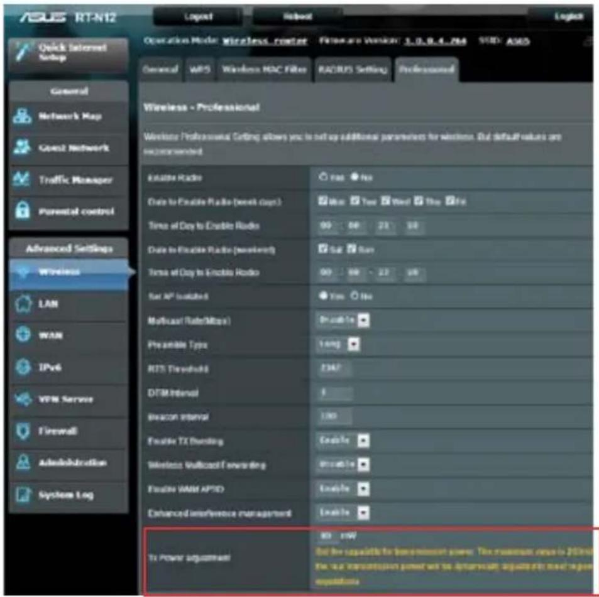Toggle the Thu weekday checkbox
Image resolution: width=599 pixels, height=597 pixels.
click(x=419, y=201)
